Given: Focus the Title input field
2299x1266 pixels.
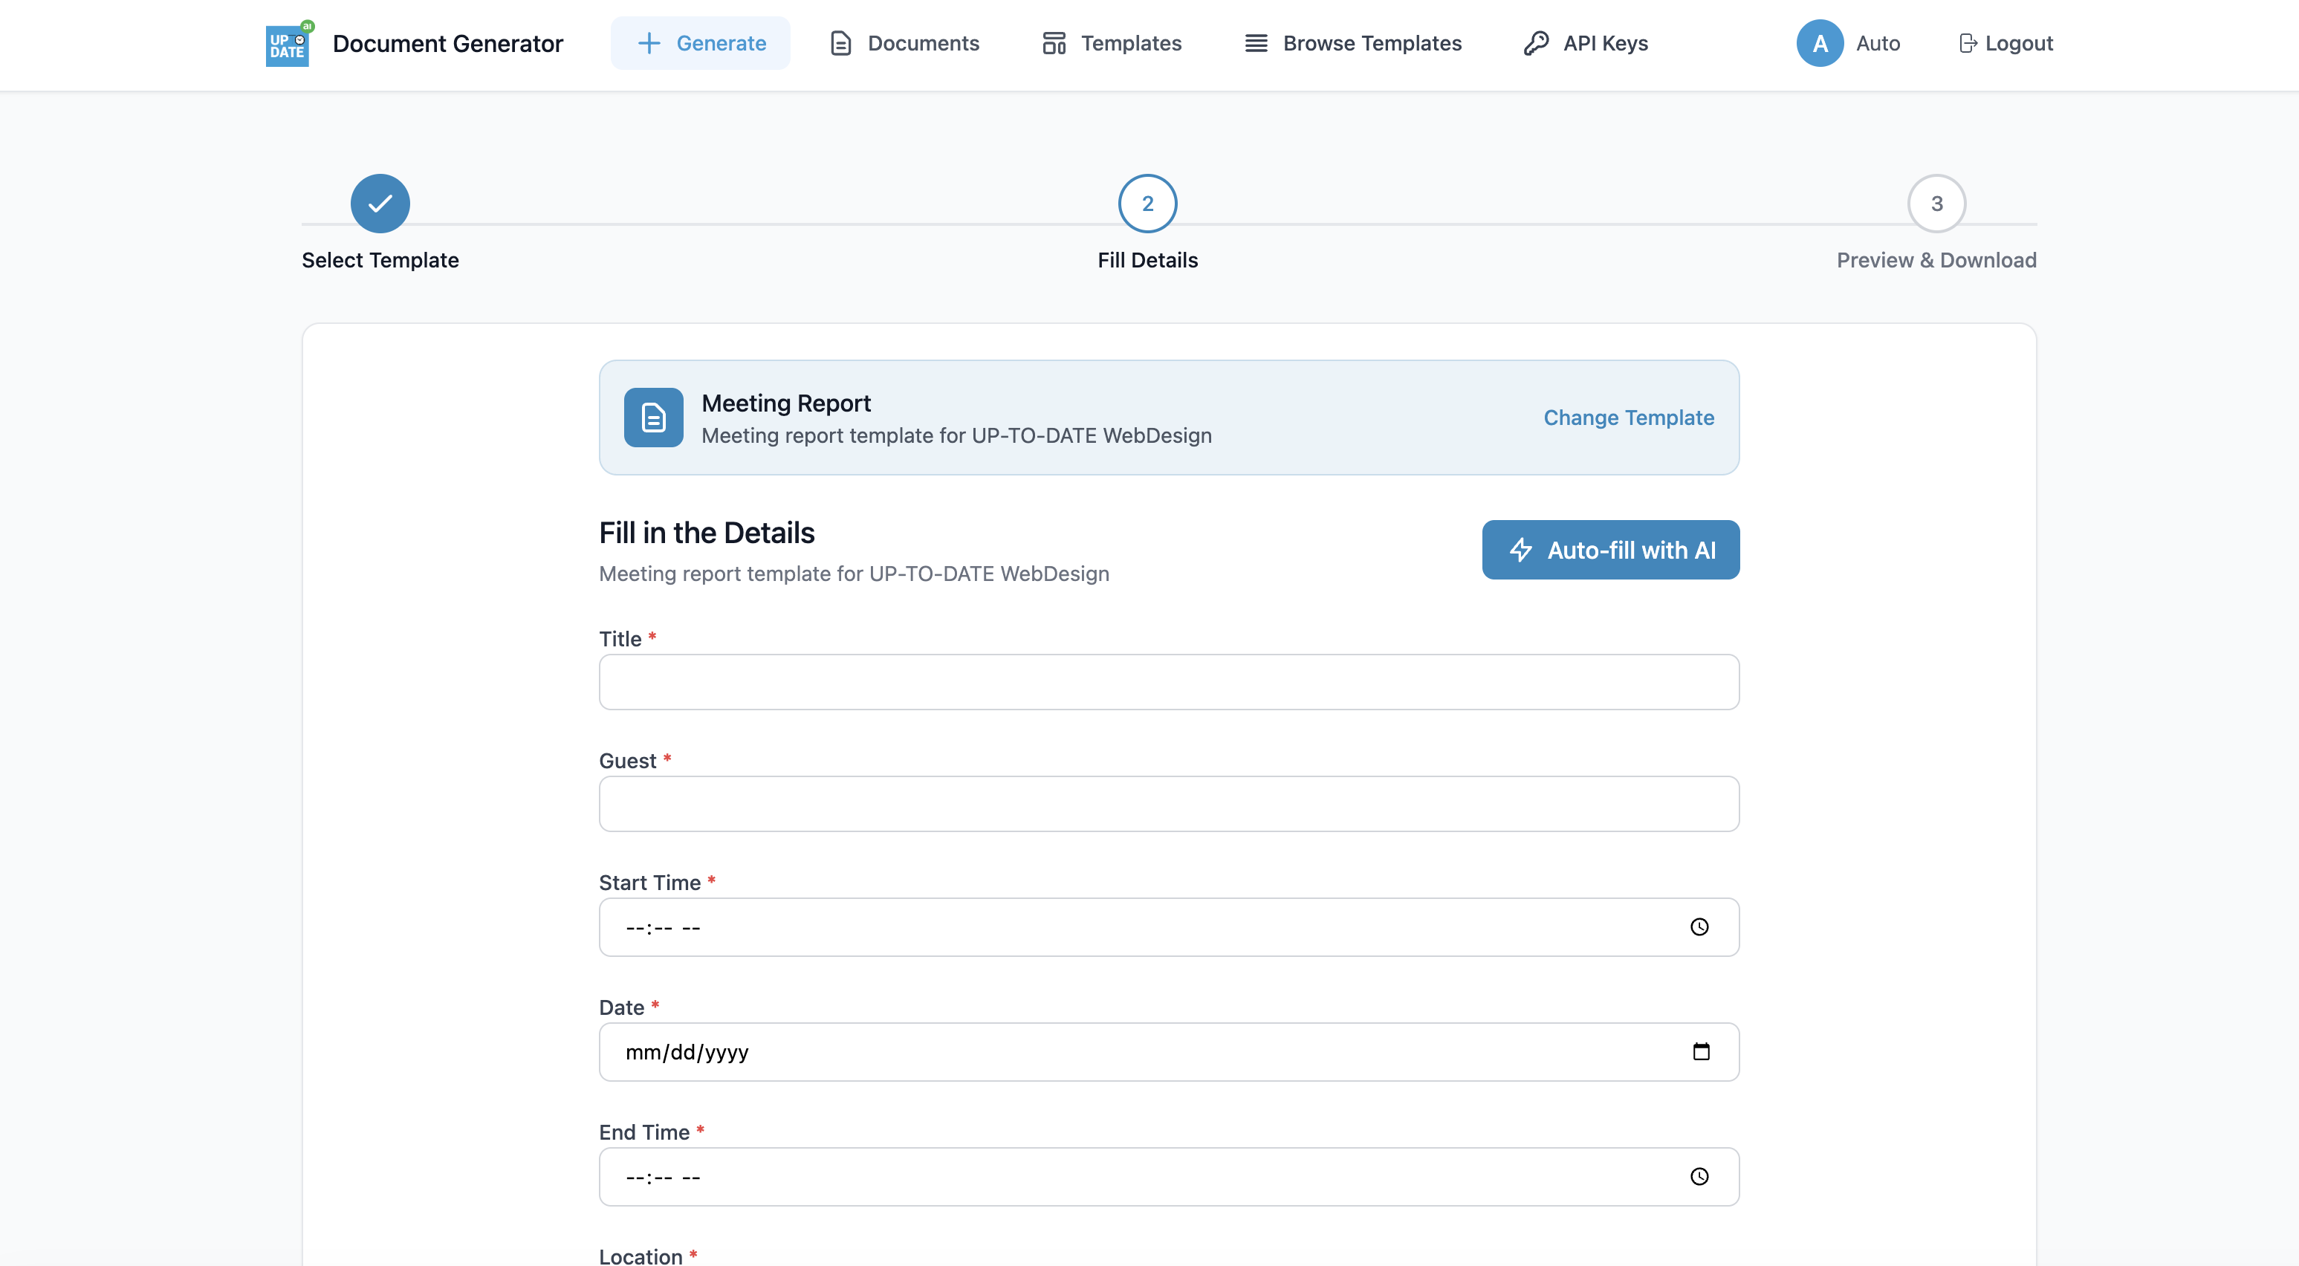Looking at the screenshot, I should 1169,683.
